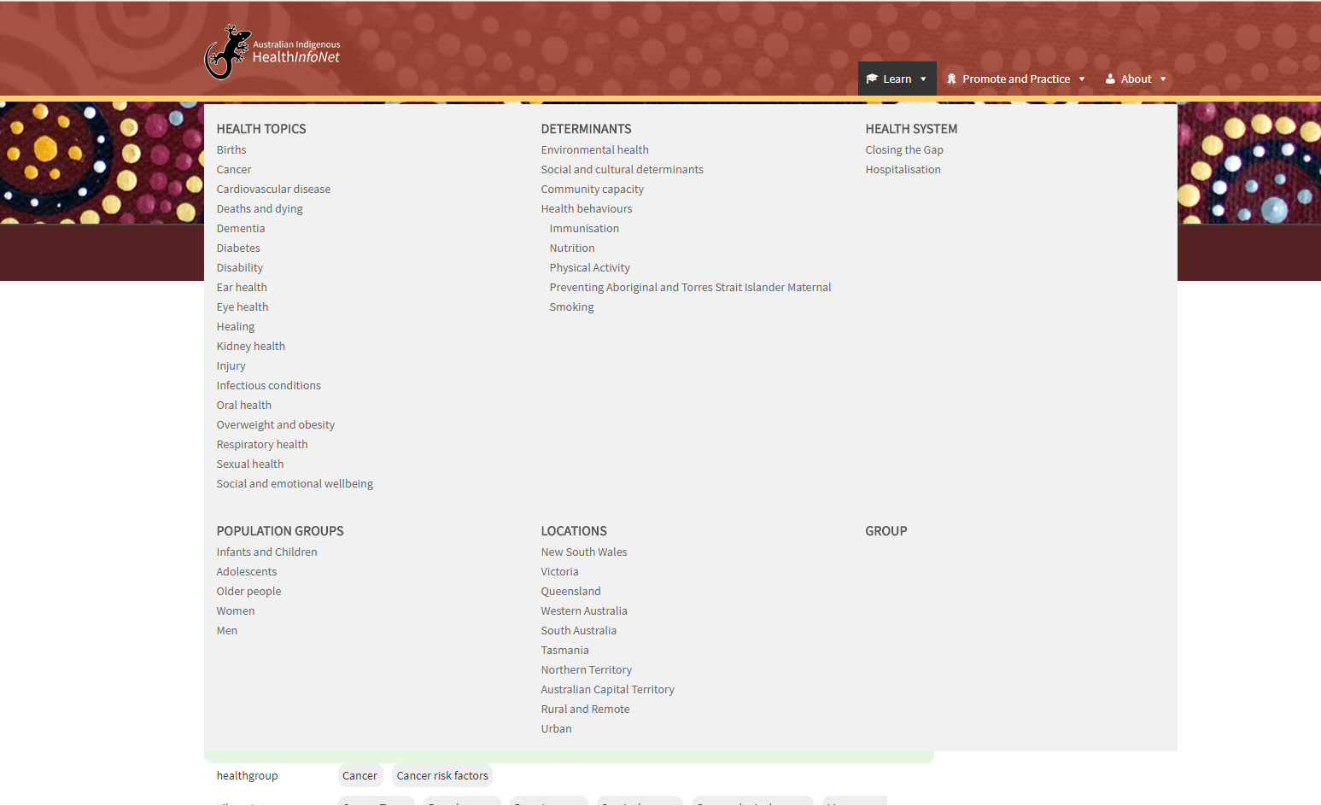1321x806 pixels.
Task: Expand the Promote and Practice dropdown arrow
Action: (x=1082, y=79)
